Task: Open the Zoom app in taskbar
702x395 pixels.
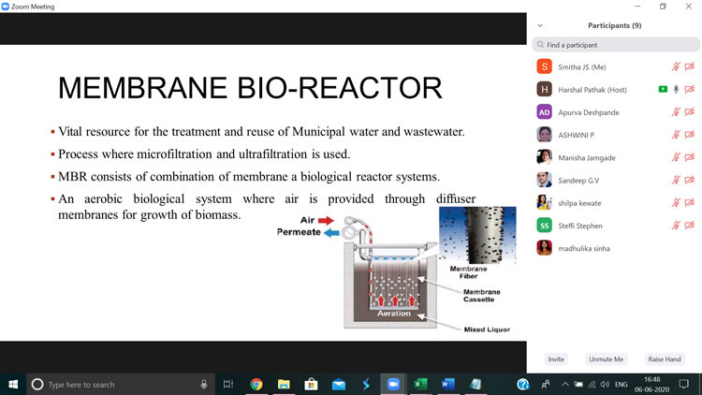Action: click(x=393, y=384)
